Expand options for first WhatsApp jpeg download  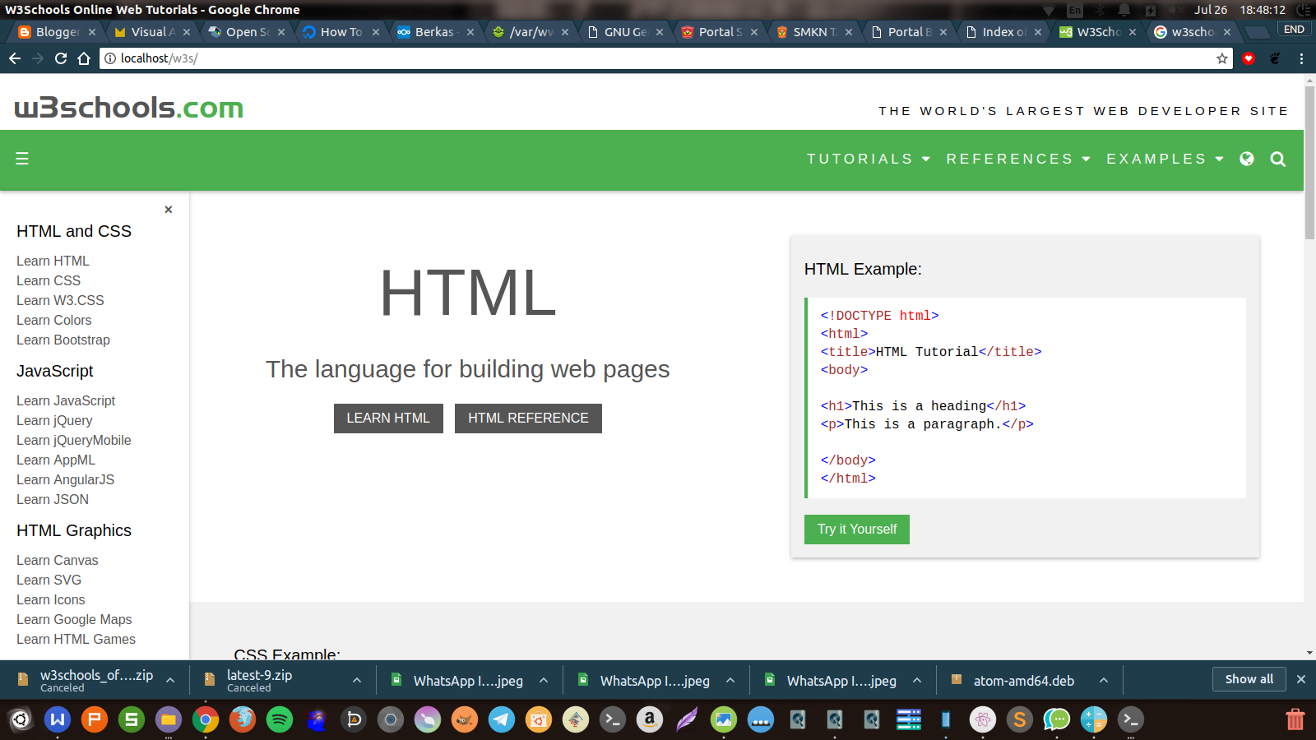(x=544, y=681)
